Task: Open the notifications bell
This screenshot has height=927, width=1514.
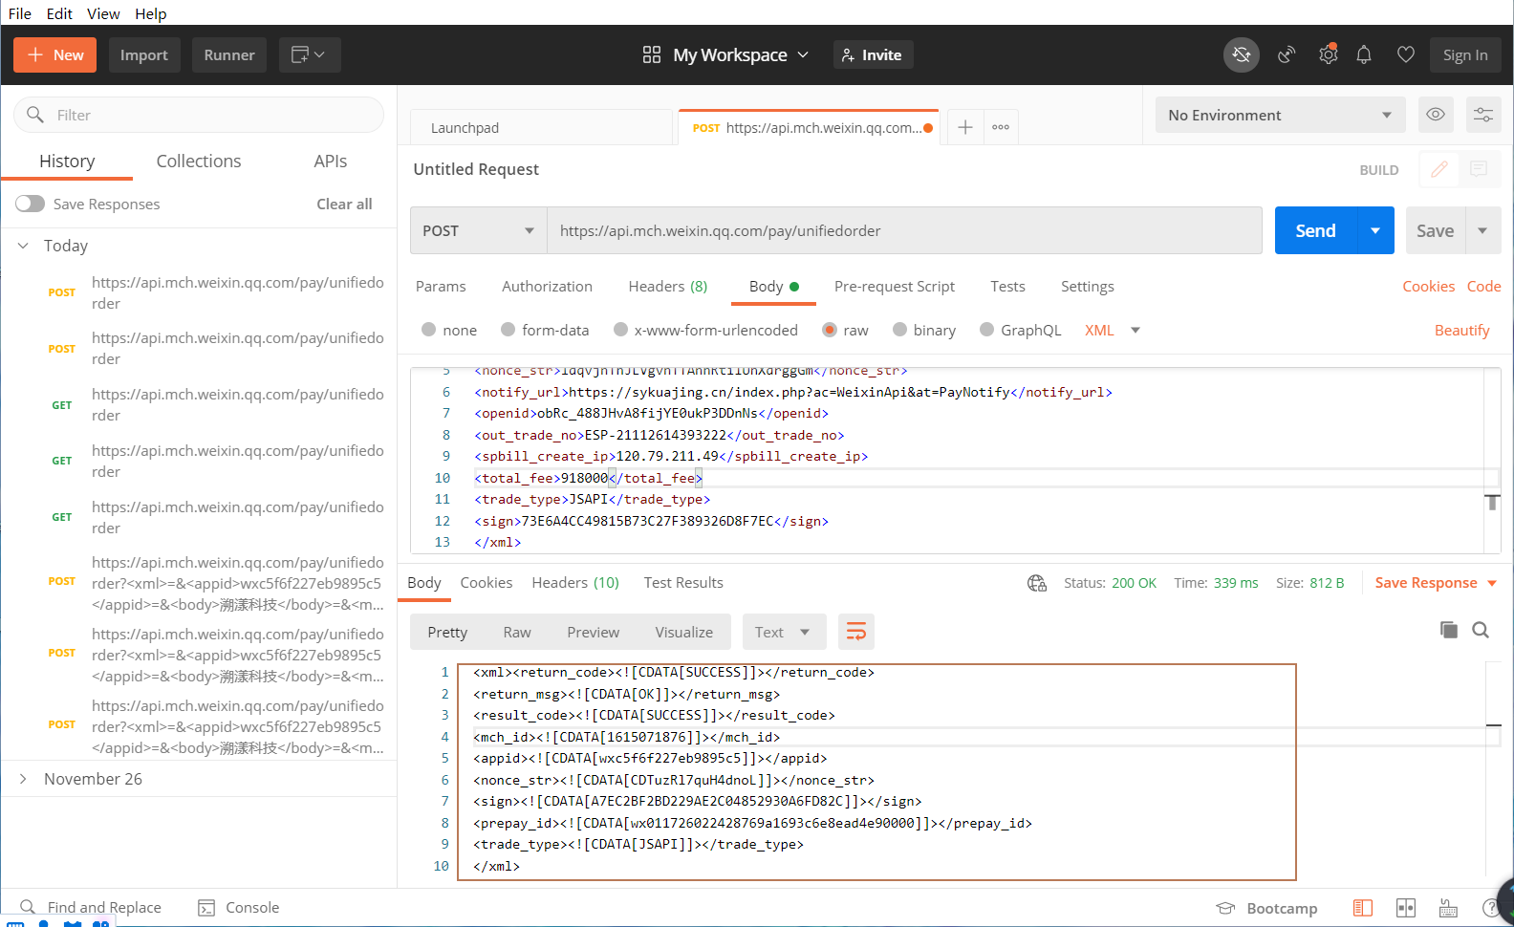Action: point(1364,55)
